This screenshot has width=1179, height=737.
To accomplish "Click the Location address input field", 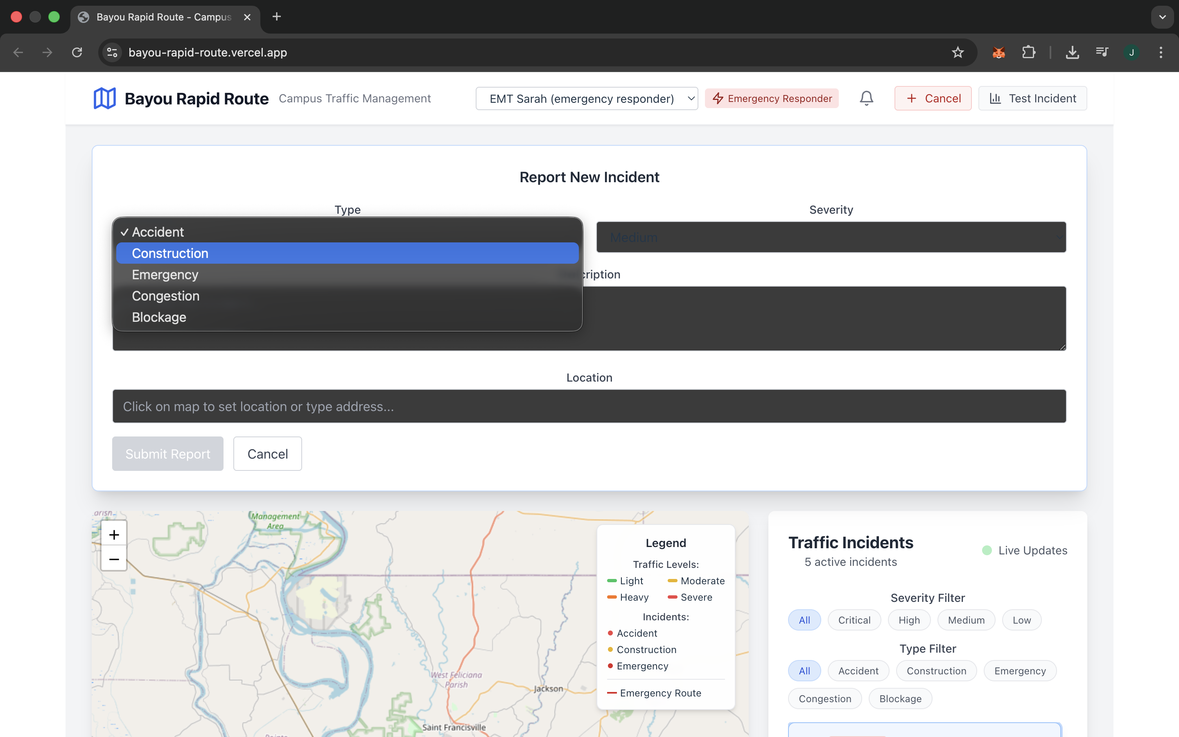I will [589, 406].
